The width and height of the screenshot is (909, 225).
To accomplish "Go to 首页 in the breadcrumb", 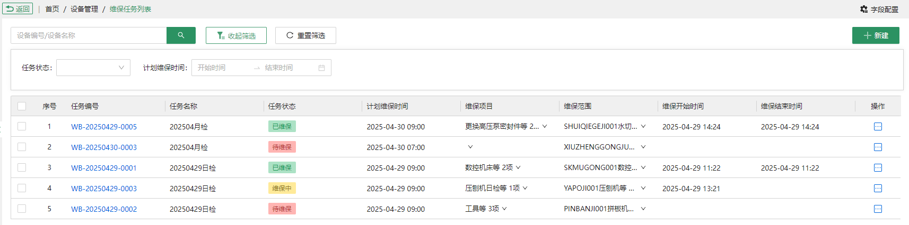I will 52,9.
